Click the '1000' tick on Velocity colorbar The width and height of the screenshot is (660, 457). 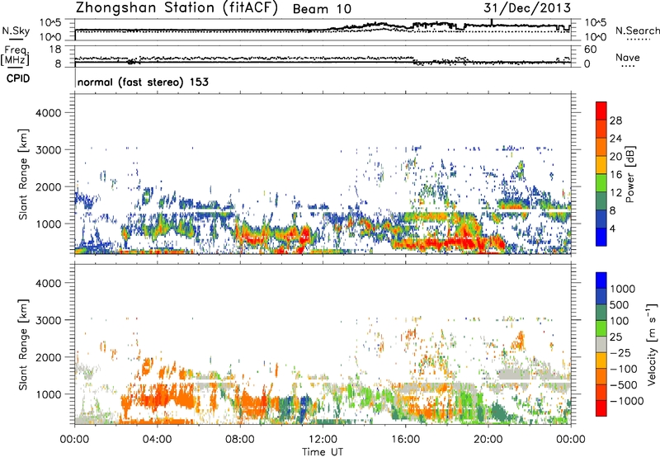pos(622,289)
